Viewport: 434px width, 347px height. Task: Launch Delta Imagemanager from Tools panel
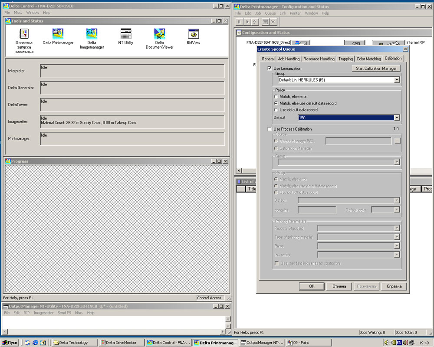[92, 34]
